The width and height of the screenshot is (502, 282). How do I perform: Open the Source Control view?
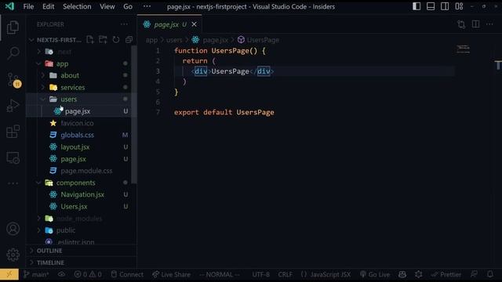click(x=13, y=80)
